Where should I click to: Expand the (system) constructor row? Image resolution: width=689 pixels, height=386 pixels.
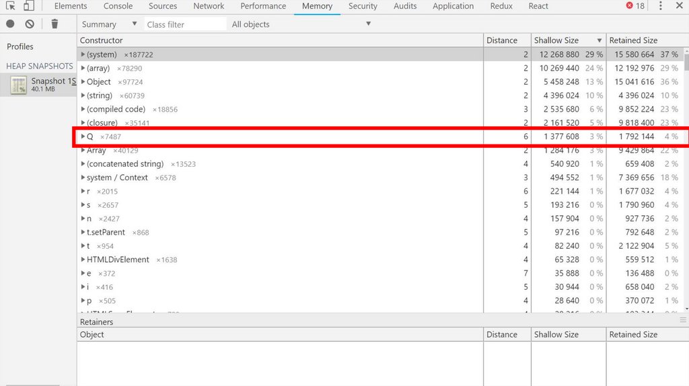pos(83,54)
